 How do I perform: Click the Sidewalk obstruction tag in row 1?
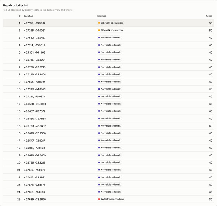pyautogui.click(x=110, y=23)
